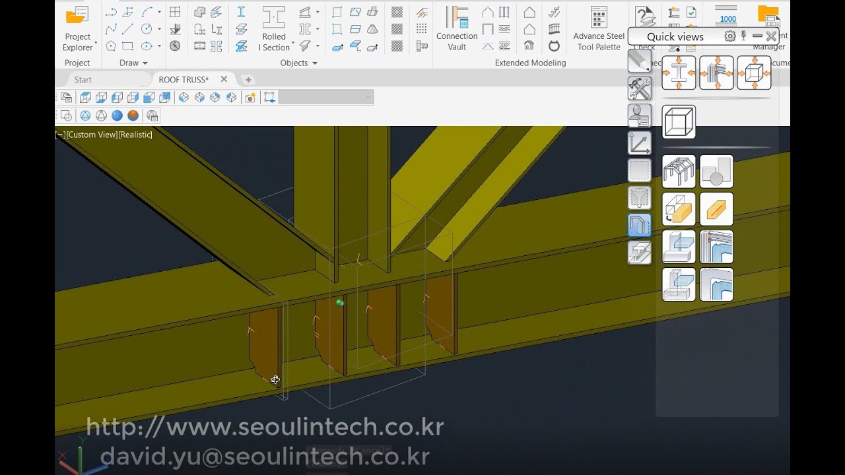The image size is (845, 475).
Task: Select the straight line draw tool
Action: tap(128, 29)
